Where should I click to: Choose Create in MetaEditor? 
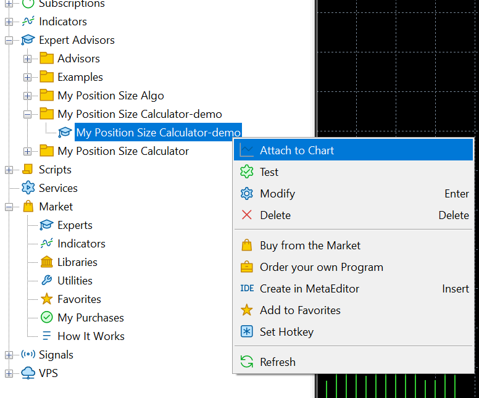click(354, 289)
